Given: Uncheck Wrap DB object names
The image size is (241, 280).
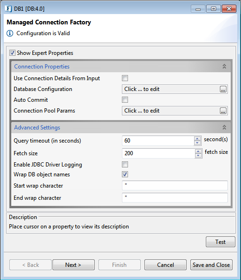Looking at the screenshot, I should tap(125, 174).
